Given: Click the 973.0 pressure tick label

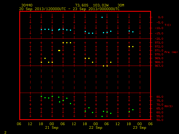Looking at the screenshot, I should click(x=159, y=43).
